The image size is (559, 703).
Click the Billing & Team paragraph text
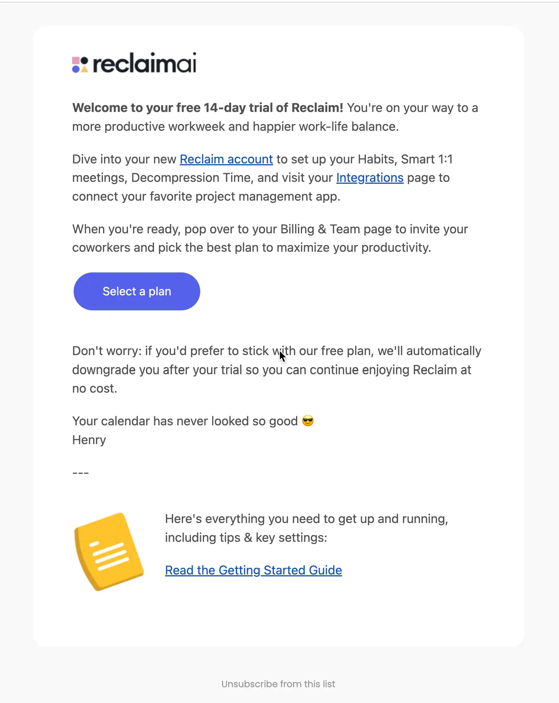pos(270,238)
